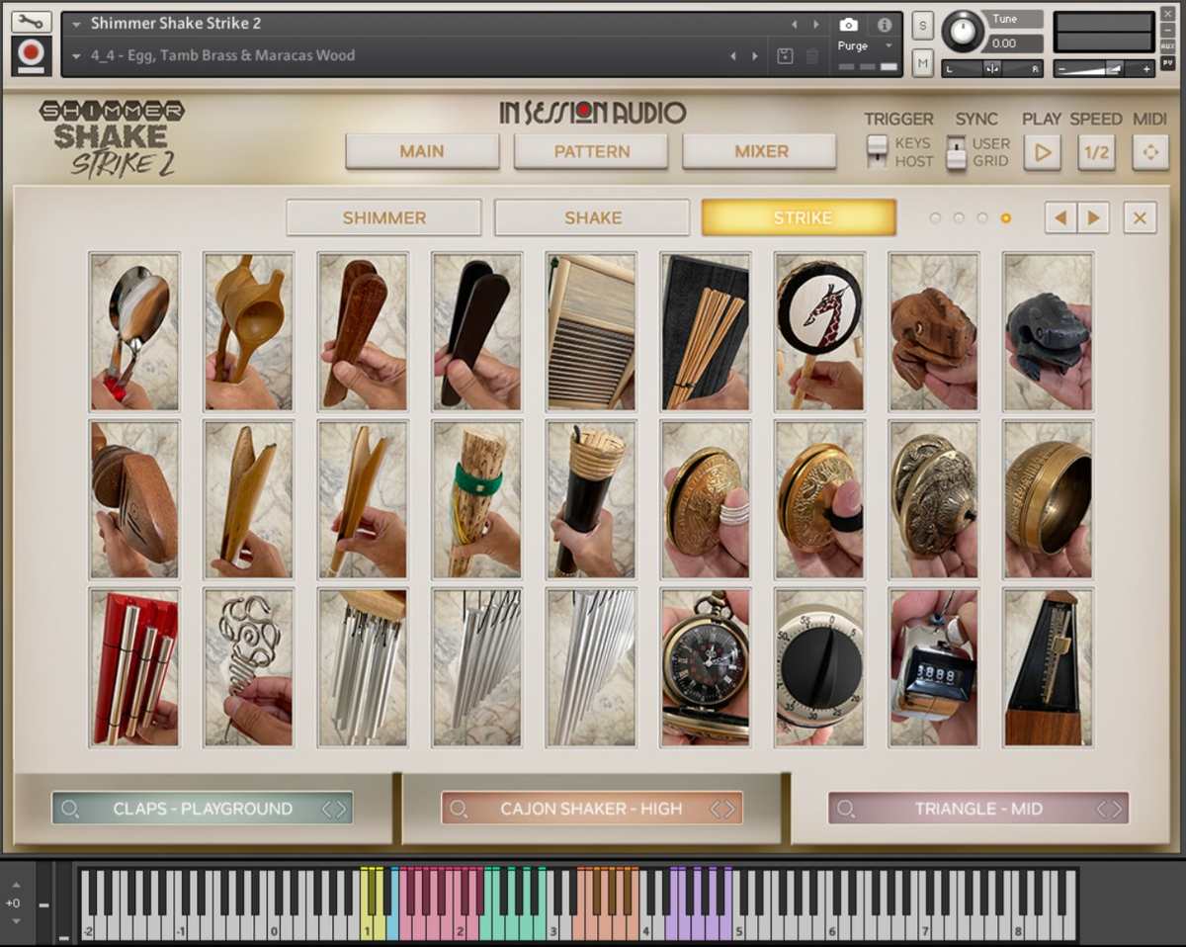The height and width of the screenshot is (947, 1186).
Task: Select the spoons instrument thumbnail
Action: (134, 331)
